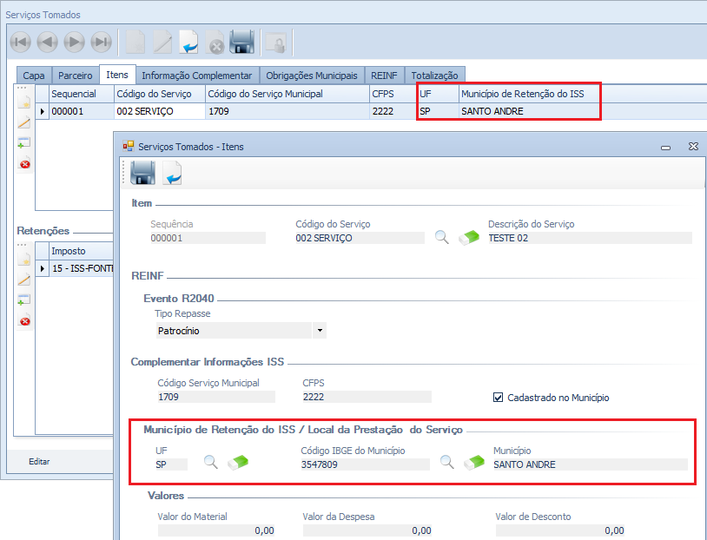This screenshot has width=707, height=540.
Task: Click undo arrow icon in main toolbar
Action: (x=188, y=43)
